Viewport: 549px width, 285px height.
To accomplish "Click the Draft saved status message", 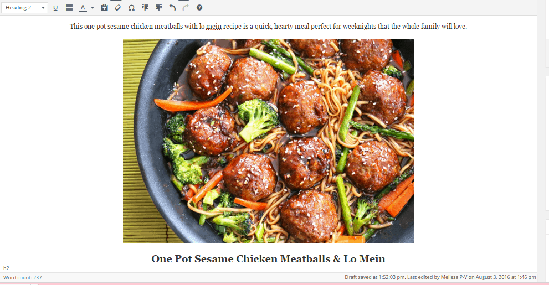I will (x=440, y=277).
